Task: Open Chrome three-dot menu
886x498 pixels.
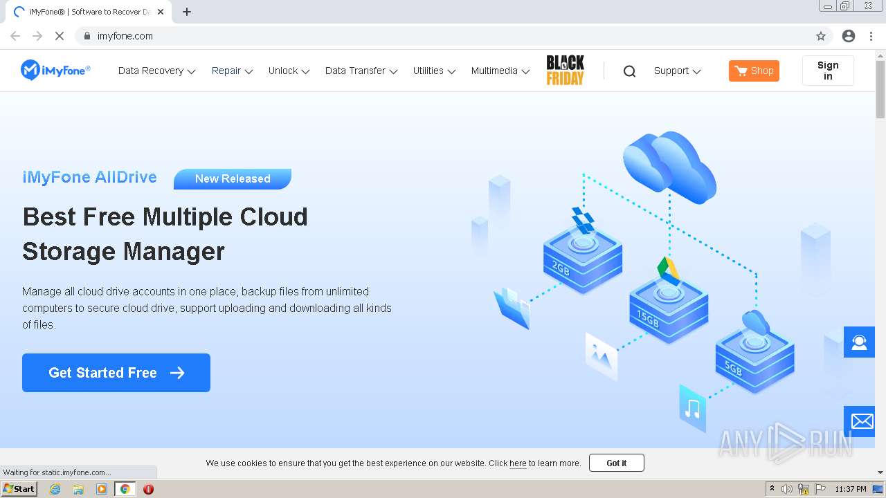Action: (x=871, y=36)
